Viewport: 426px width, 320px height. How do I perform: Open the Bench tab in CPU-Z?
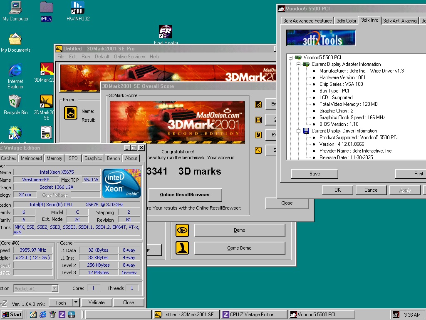pos(113,158)
